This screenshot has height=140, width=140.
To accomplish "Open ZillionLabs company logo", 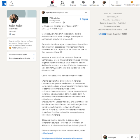I will 45,20.
